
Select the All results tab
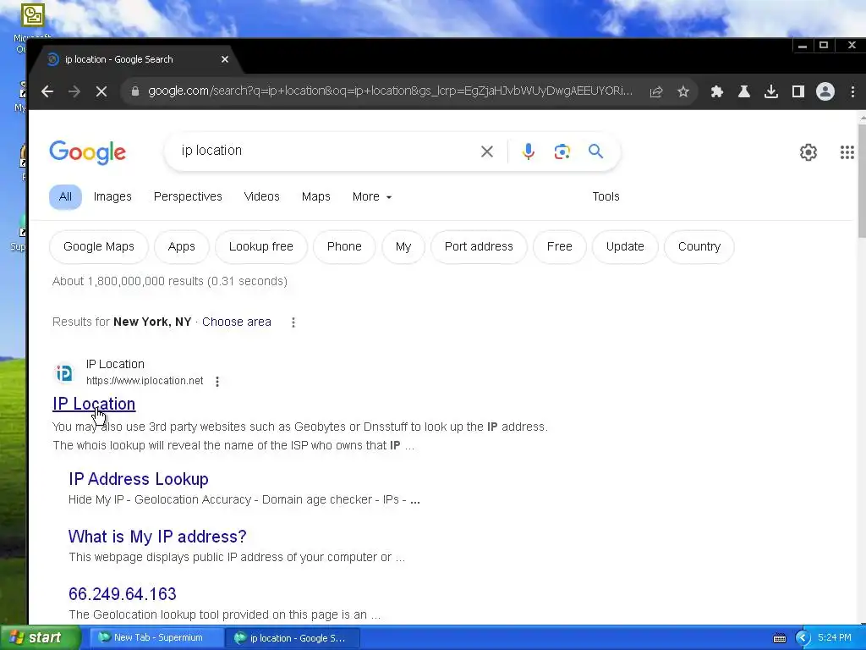65,196
